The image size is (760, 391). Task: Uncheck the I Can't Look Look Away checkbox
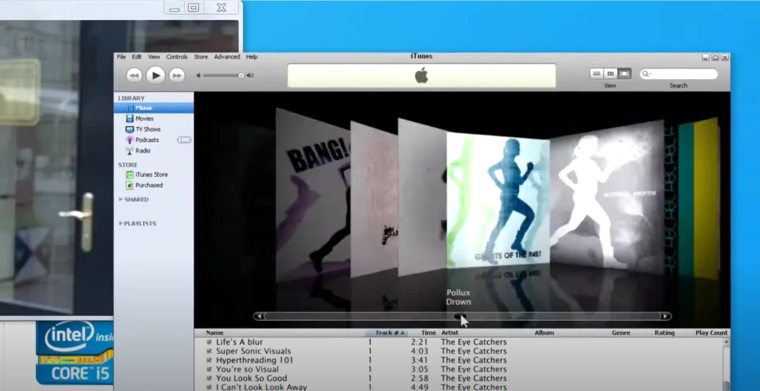[x=209, y=387]
